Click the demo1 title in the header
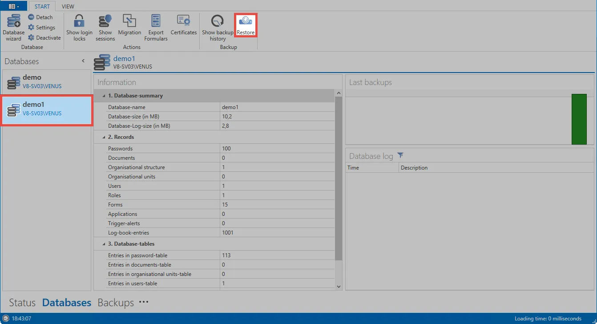The height and width of the screenshot is (324, 597). click(124, 59)
